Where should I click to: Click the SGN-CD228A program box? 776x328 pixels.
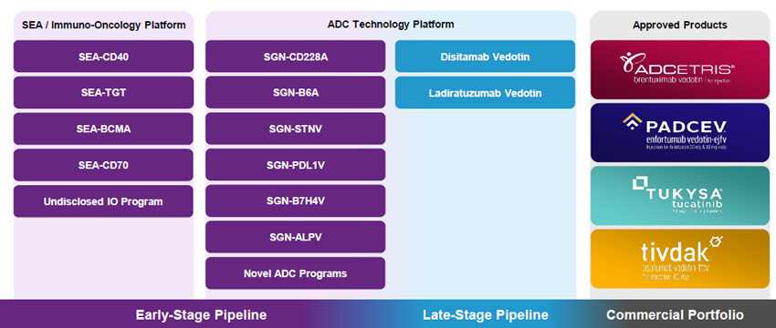pyautogui.click(x=296, y=56)
